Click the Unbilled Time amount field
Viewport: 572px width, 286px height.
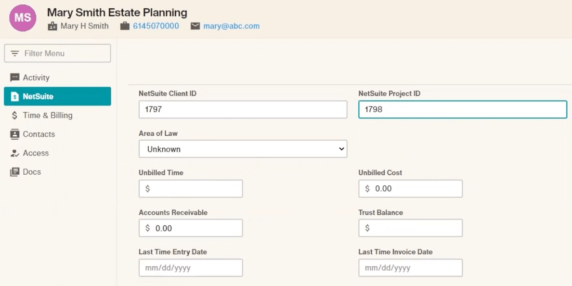[190, 188]
